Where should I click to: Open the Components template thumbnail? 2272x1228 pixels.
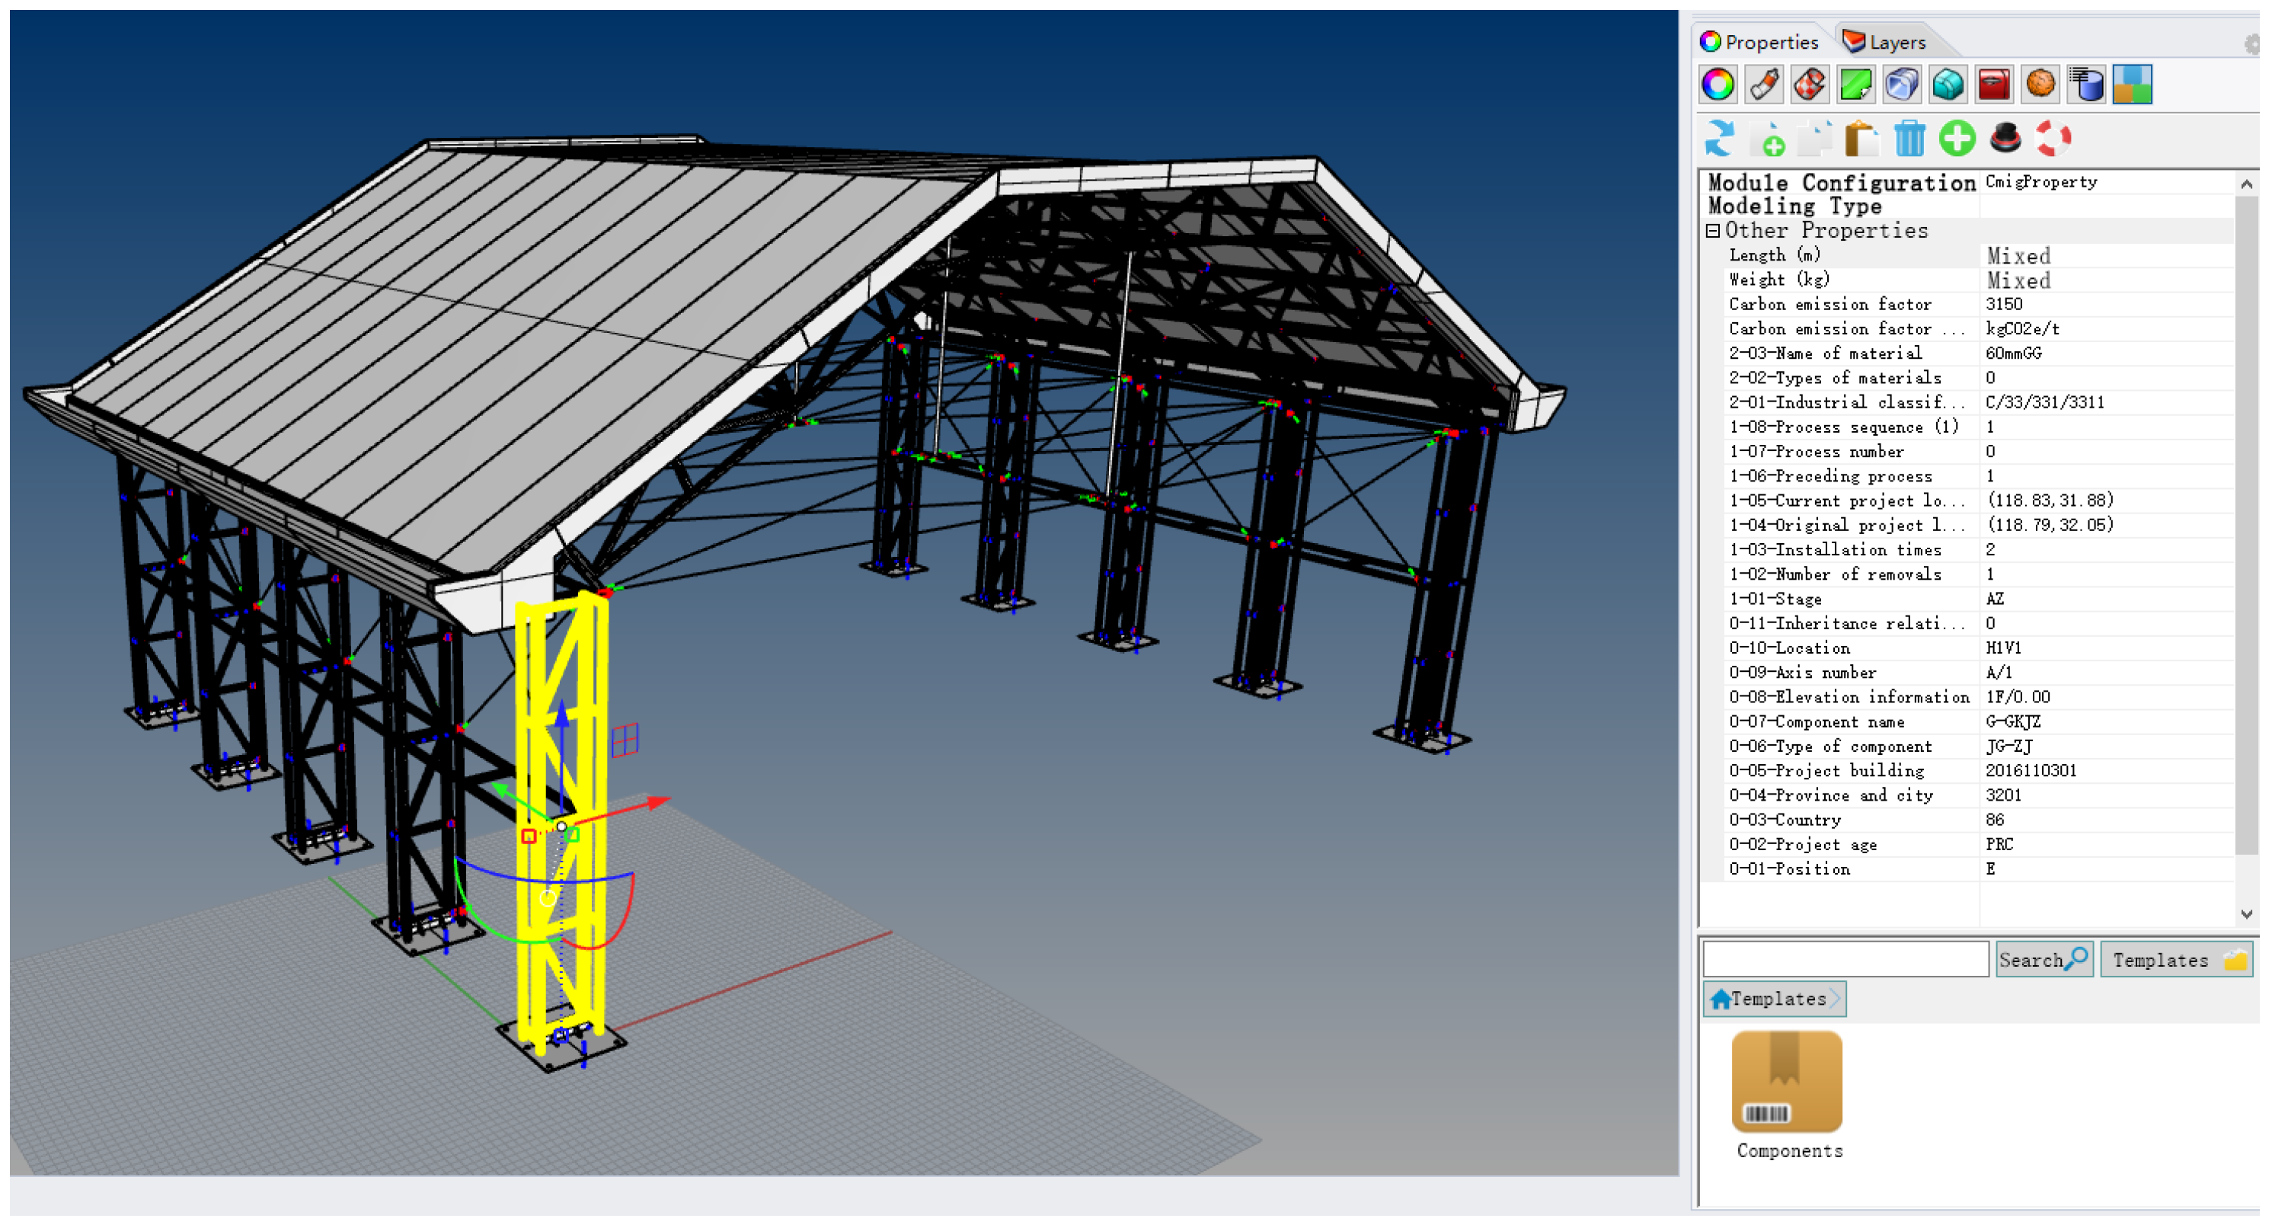pos(1787,1082)
